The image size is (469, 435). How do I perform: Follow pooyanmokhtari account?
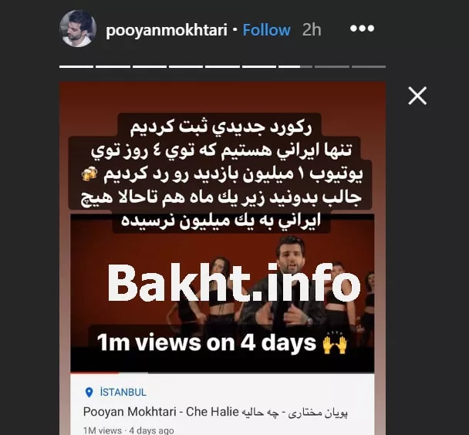coord(266,30)
